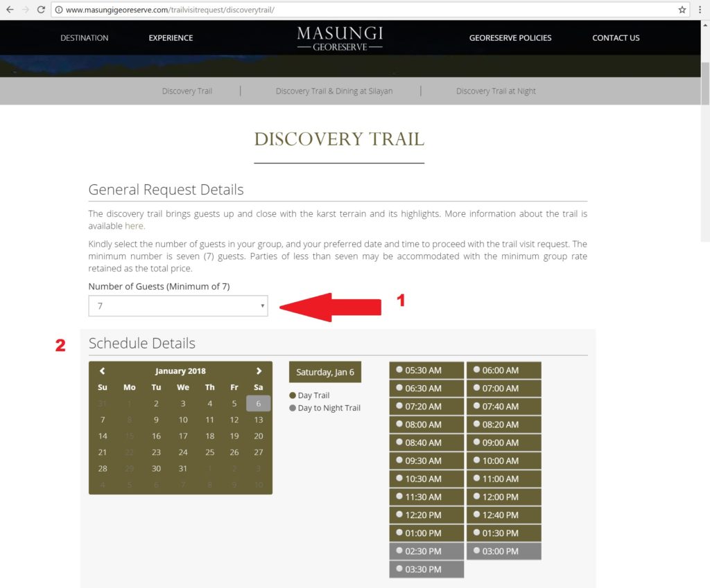This screenshot has height=588, width=710.
Task: Choose the 03:00 PM time slot
Action: click(x=504, y=551)
